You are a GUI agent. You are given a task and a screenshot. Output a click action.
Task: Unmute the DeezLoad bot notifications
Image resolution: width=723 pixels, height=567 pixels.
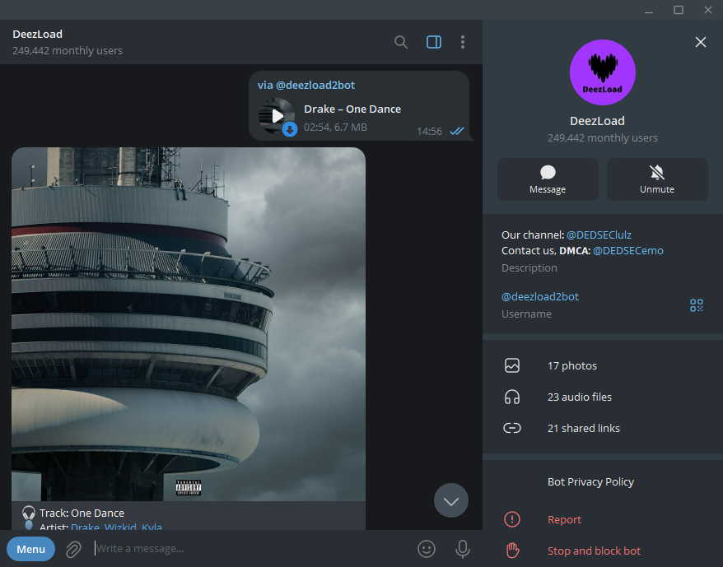pyautogui.click(x=657, y=179)
